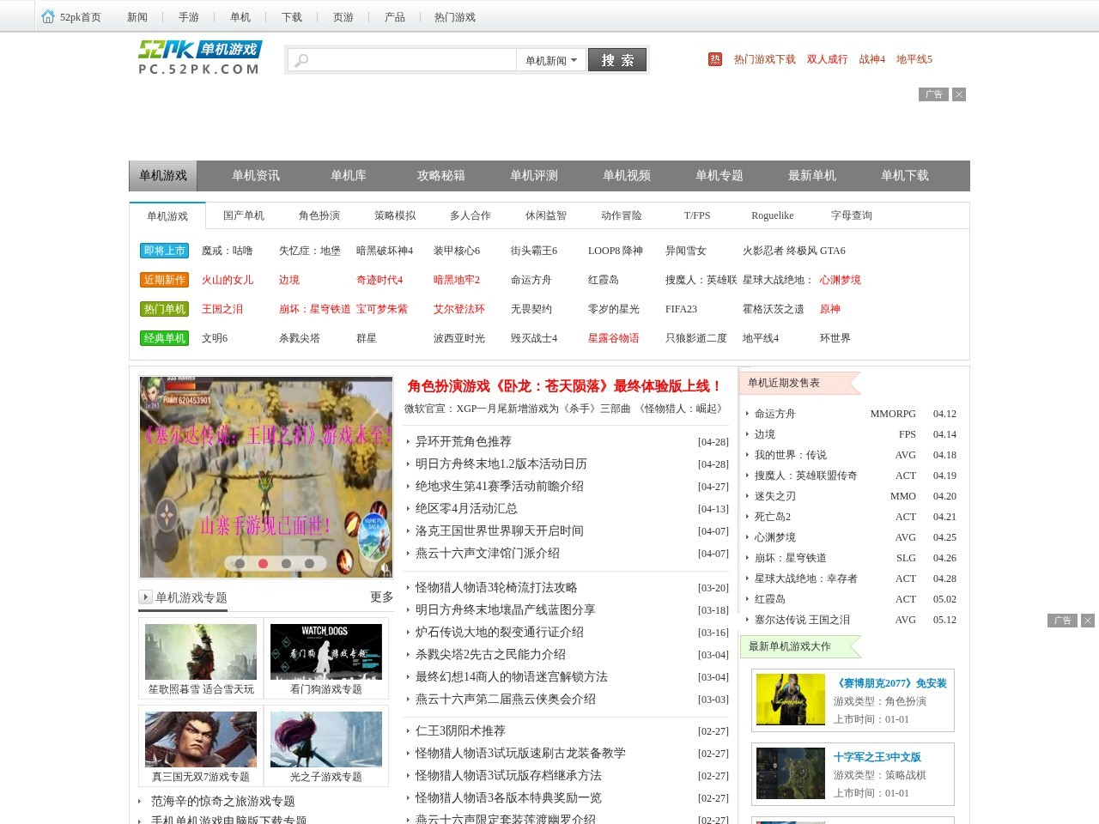Open 死亡岛2 in the release list
1099x824 pixels.
[773, 517]
